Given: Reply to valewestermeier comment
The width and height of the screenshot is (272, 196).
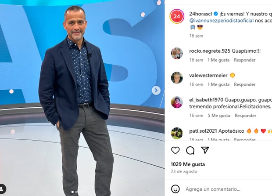Looking at the screenshot, I should (245, 84).
